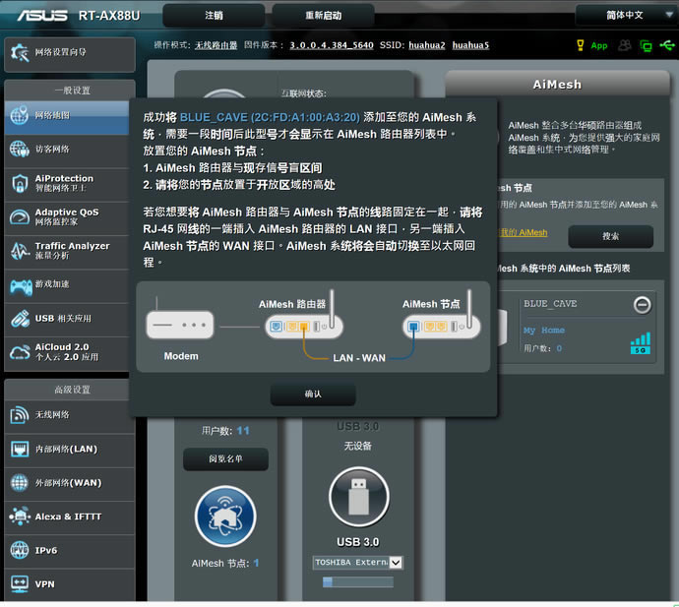
Task: Click the 5G signal strength icon
Action: pyautogui.click(x=641, y=343)
